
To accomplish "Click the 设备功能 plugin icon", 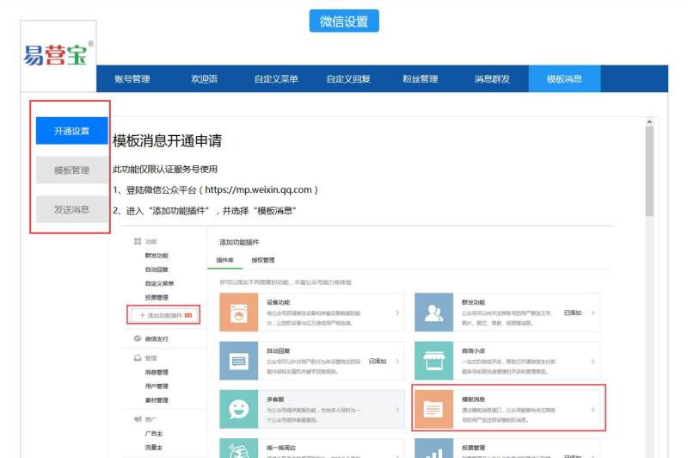I will [x=238, y=313].
